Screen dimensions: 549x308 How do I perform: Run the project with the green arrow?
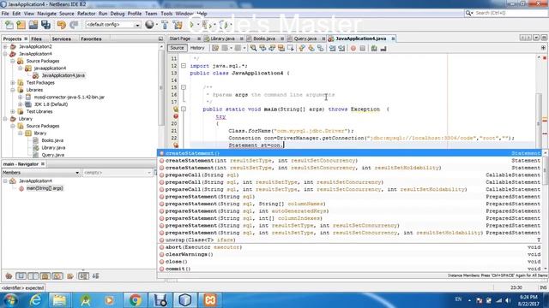(191, 25)
